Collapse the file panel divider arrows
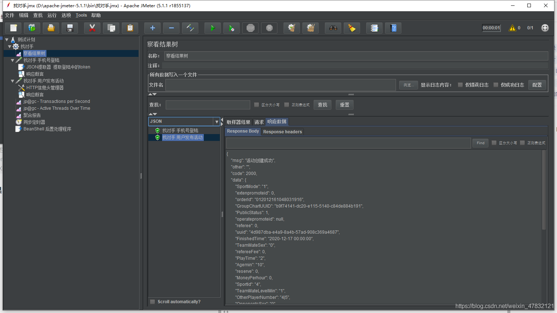557x313 pixels. (153, 94)
